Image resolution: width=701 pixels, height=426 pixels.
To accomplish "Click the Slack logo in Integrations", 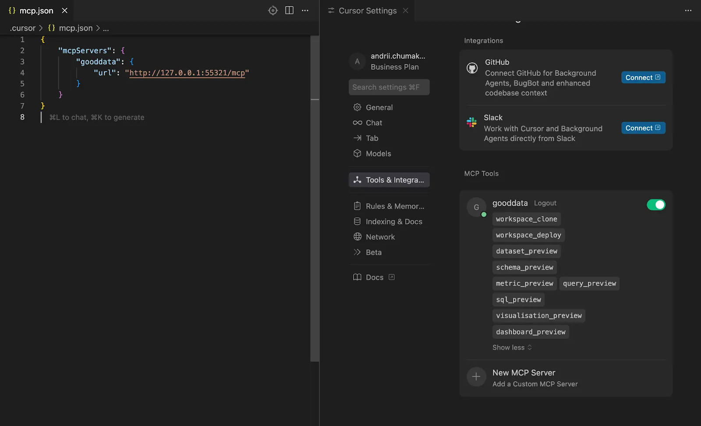I will [x=472, y=123].
